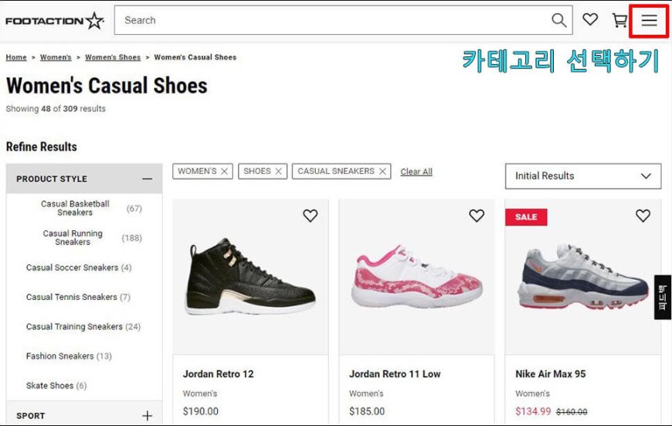Remove the WOMEN'S filter chip
Viewport: 672px width, 426px height.
pos(224,171)
